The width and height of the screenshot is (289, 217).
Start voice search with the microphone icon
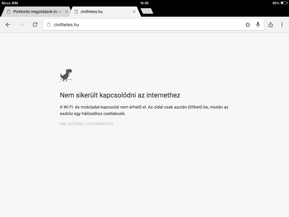(x=258, y=25)
